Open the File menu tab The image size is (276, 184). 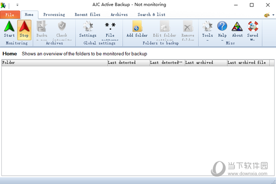[x=10, y=15]
